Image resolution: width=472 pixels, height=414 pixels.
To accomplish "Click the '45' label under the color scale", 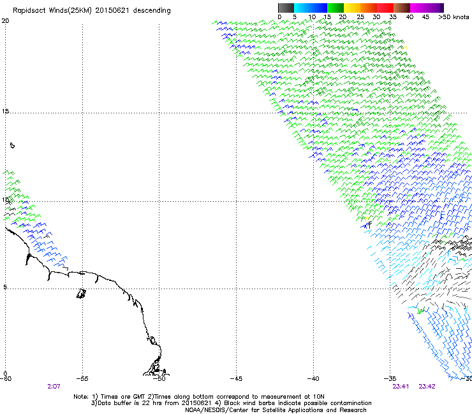I will (425, 17).
